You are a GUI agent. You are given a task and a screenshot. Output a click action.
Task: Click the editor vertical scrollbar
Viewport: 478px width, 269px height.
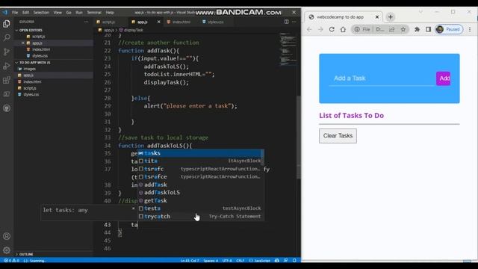coord(299,137)
